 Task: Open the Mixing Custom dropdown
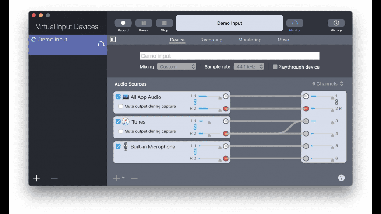(x=176, y=66)
